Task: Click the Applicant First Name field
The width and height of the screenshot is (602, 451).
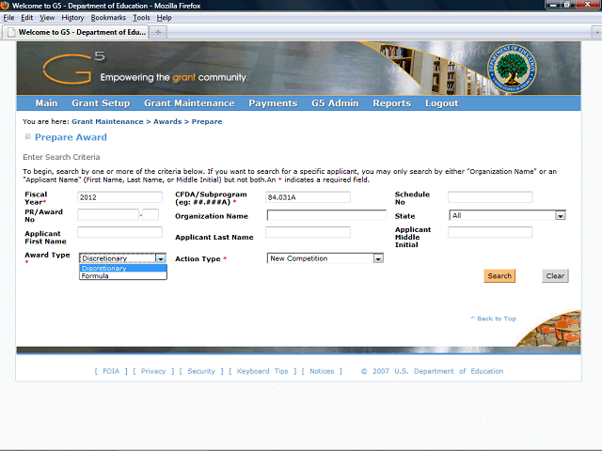Action: pyautogui.click(x=119, y=232)
